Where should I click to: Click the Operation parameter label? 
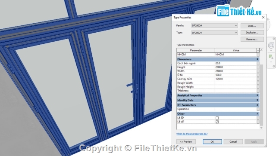183,109
